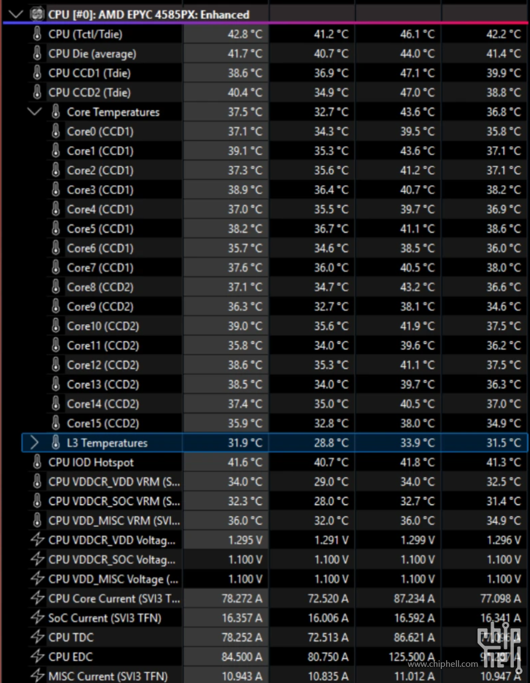The image size is (530, 683).
Task: Select the CPU CCD1 (Tdie) row label
Action: click(x=90, y=73)
